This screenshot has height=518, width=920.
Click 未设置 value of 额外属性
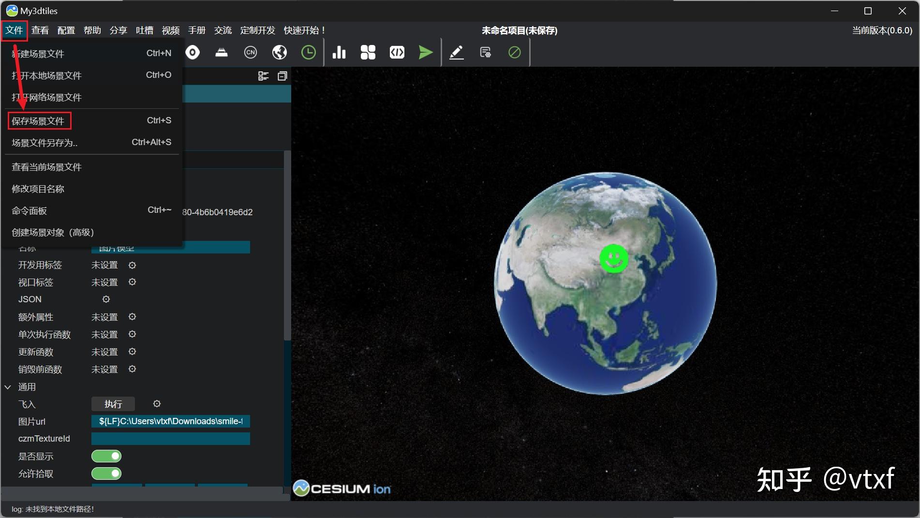pos(104,317)
